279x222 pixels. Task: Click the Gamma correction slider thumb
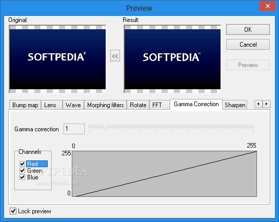[x=105, y=127]
